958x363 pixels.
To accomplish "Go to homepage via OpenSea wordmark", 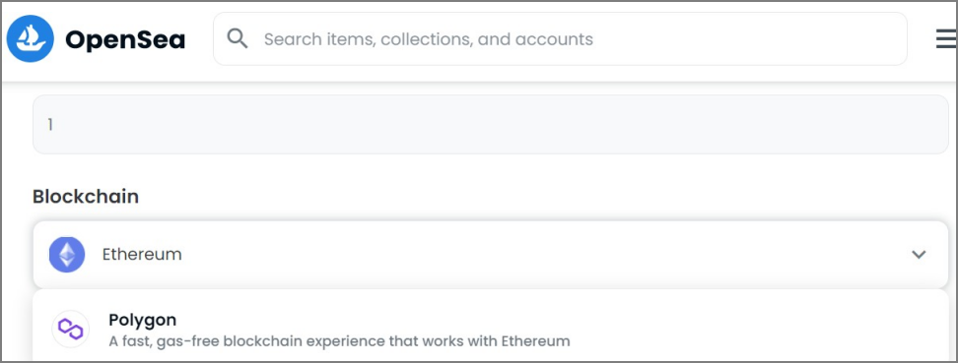I will (125, 39).
